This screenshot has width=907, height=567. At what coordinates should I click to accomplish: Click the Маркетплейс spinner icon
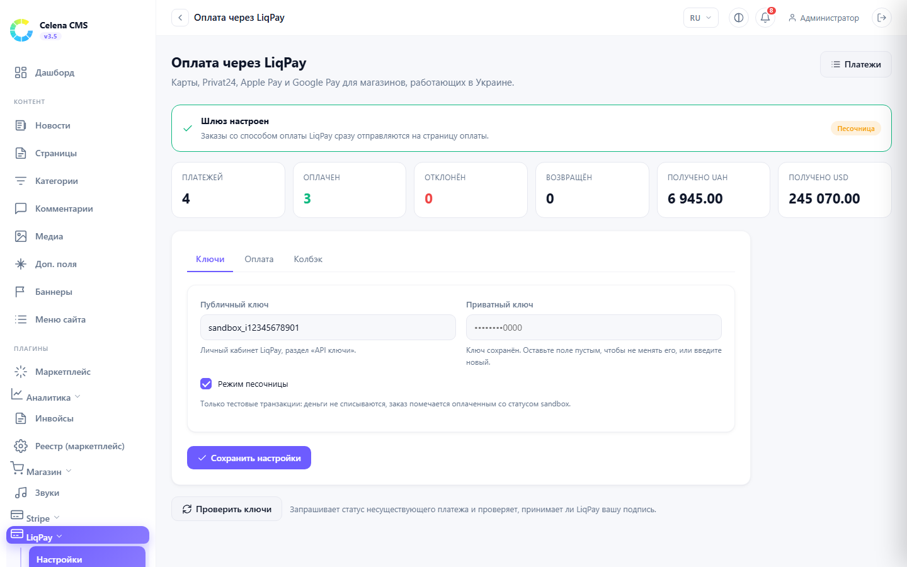21,372
